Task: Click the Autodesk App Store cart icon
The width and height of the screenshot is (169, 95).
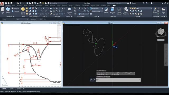Action: (144, 3)
